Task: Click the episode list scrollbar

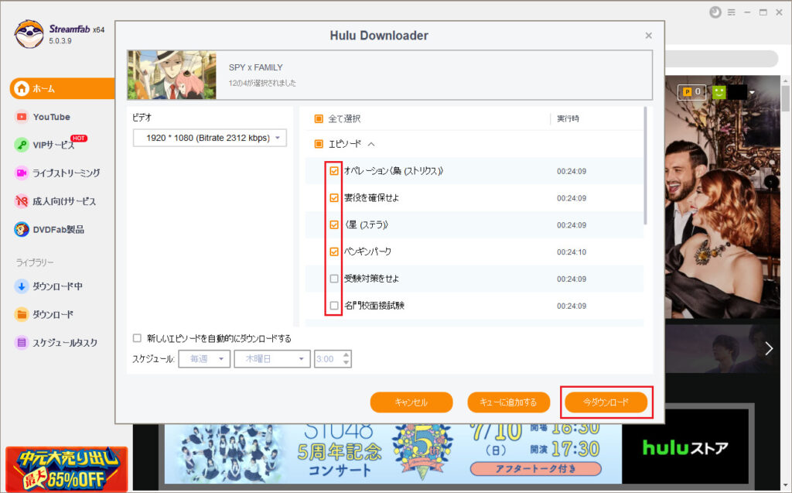Action: pyautogui.click(x=646, y=166)
